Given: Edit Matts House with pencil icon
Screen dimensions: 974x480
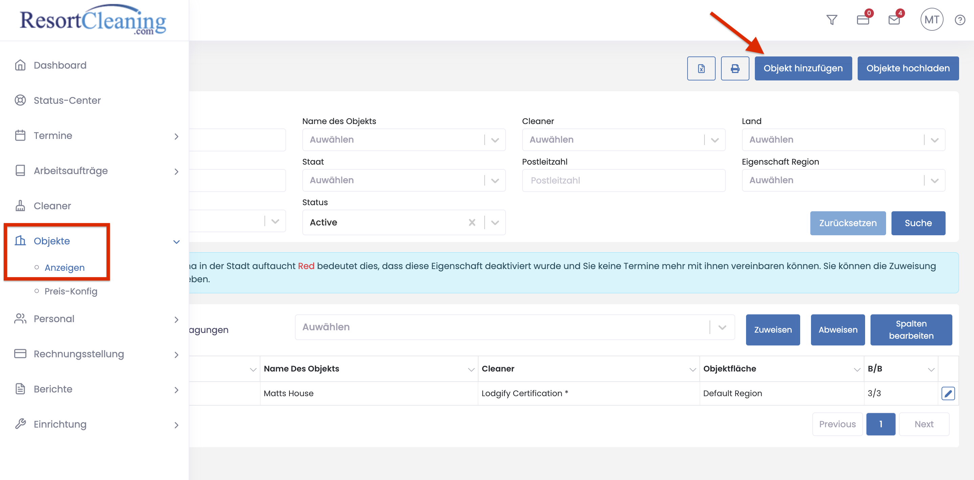Looking at the screenshot, I should tap(948, 393).
